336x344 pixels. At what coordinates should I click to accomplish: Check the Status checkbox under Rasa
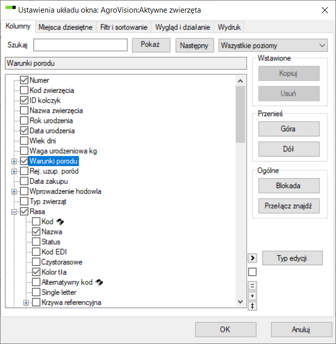pyautogui.click(x=36, y=241)
